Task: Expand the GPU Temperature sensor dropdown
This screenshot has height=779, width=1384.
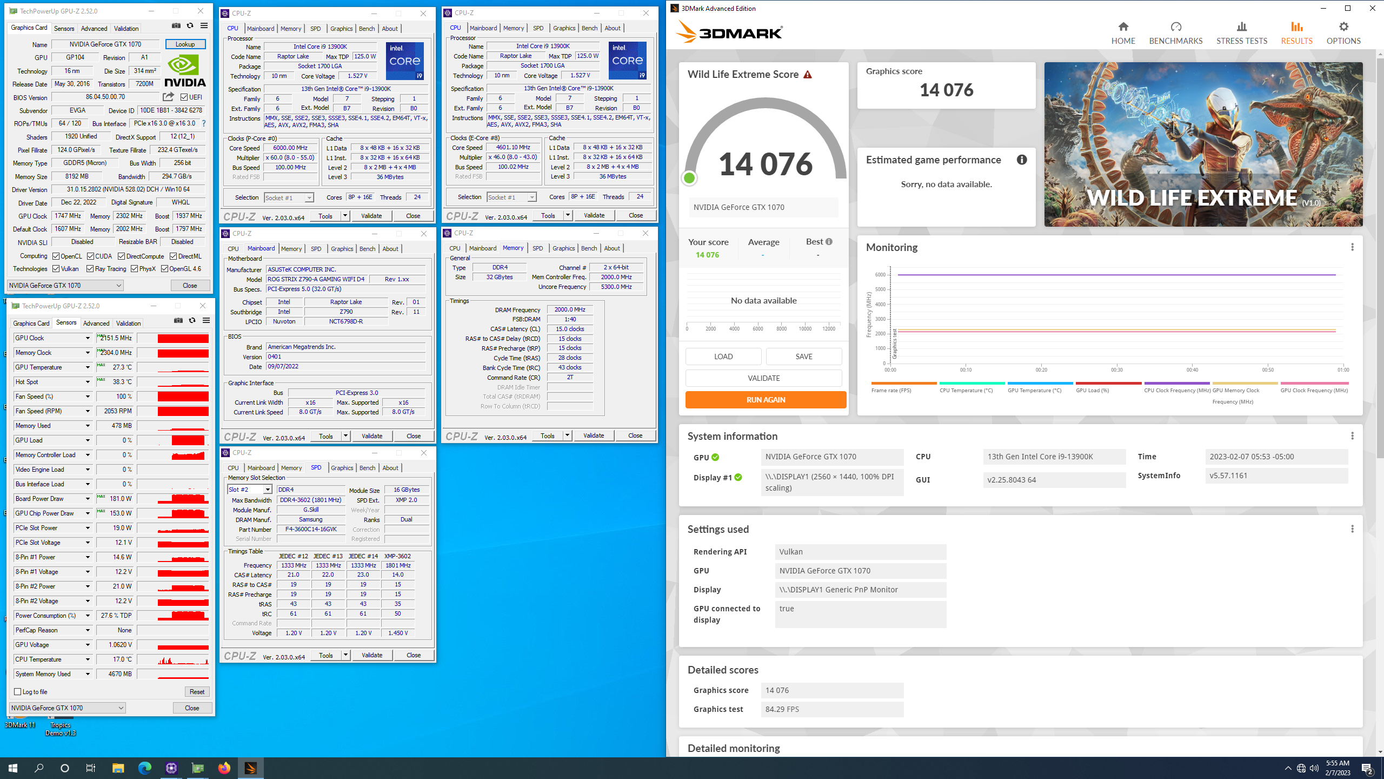Action: [88, 367]
